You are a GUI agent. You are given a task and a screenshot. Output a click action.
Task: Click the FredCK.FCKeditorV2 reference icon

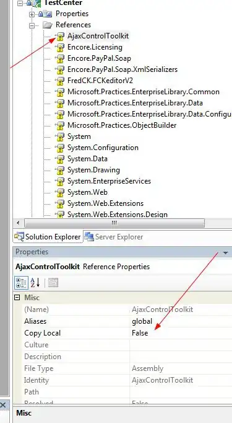tap(59, 81)
